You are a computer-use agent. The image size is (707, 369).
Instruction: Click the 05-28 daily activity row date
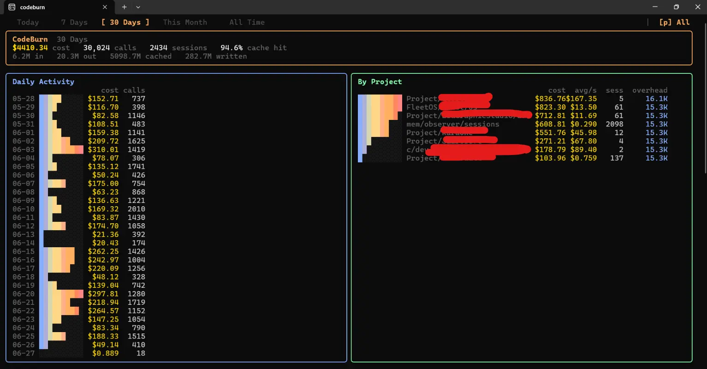pyautogui.click(x=24, y=99)
